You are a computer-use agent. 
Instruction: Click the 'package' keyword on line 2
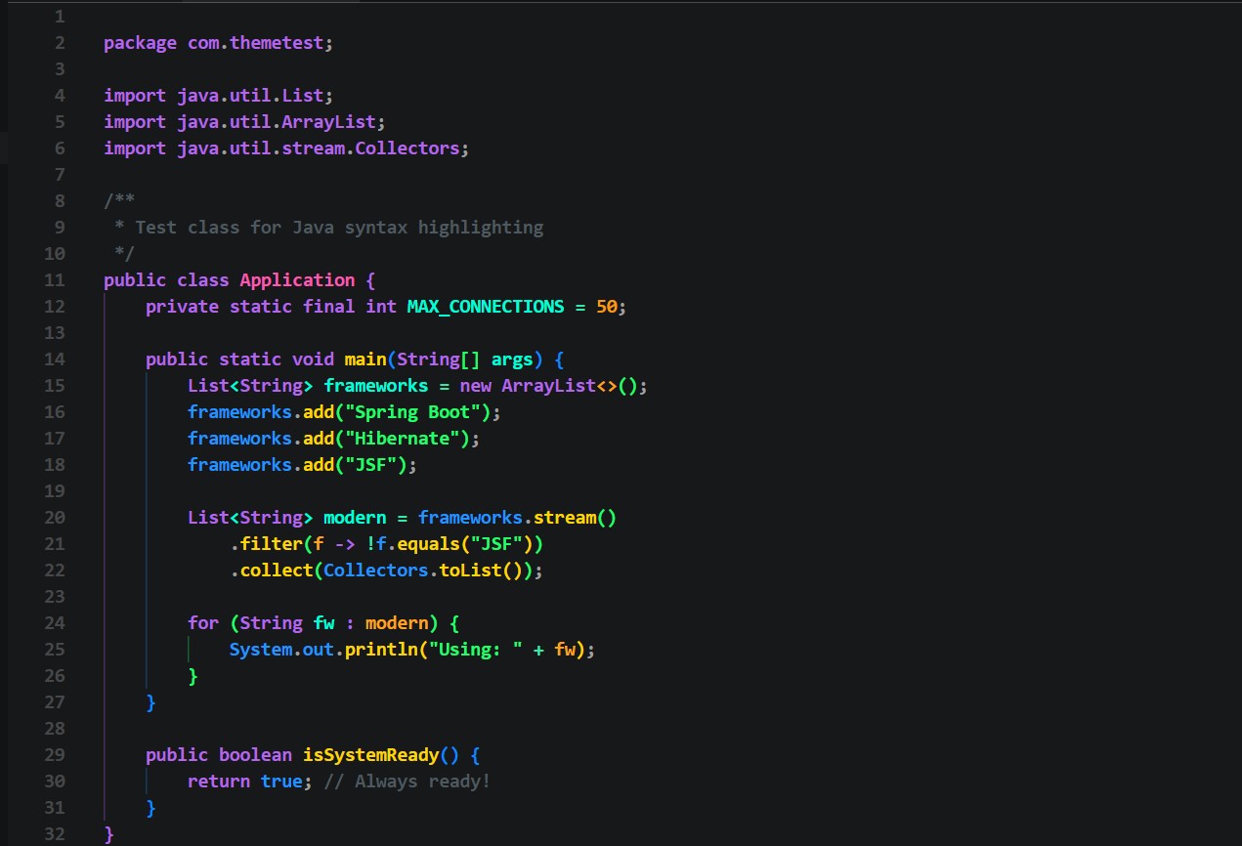point(141,43)
